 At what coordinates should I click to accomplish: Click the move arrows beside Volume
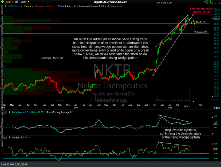point(109,6)
